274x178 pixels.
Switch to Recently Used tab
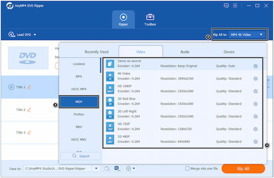coord(96,52)
